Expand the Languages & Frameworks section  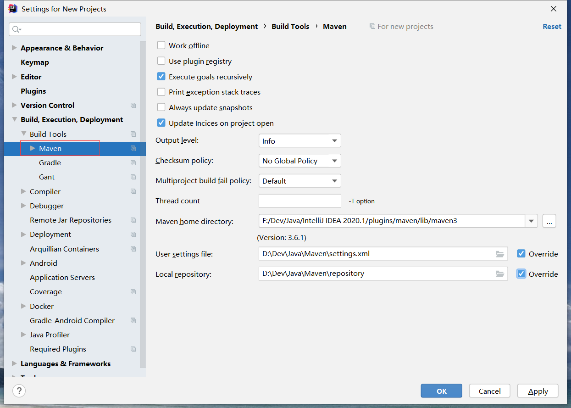(14, 363)
